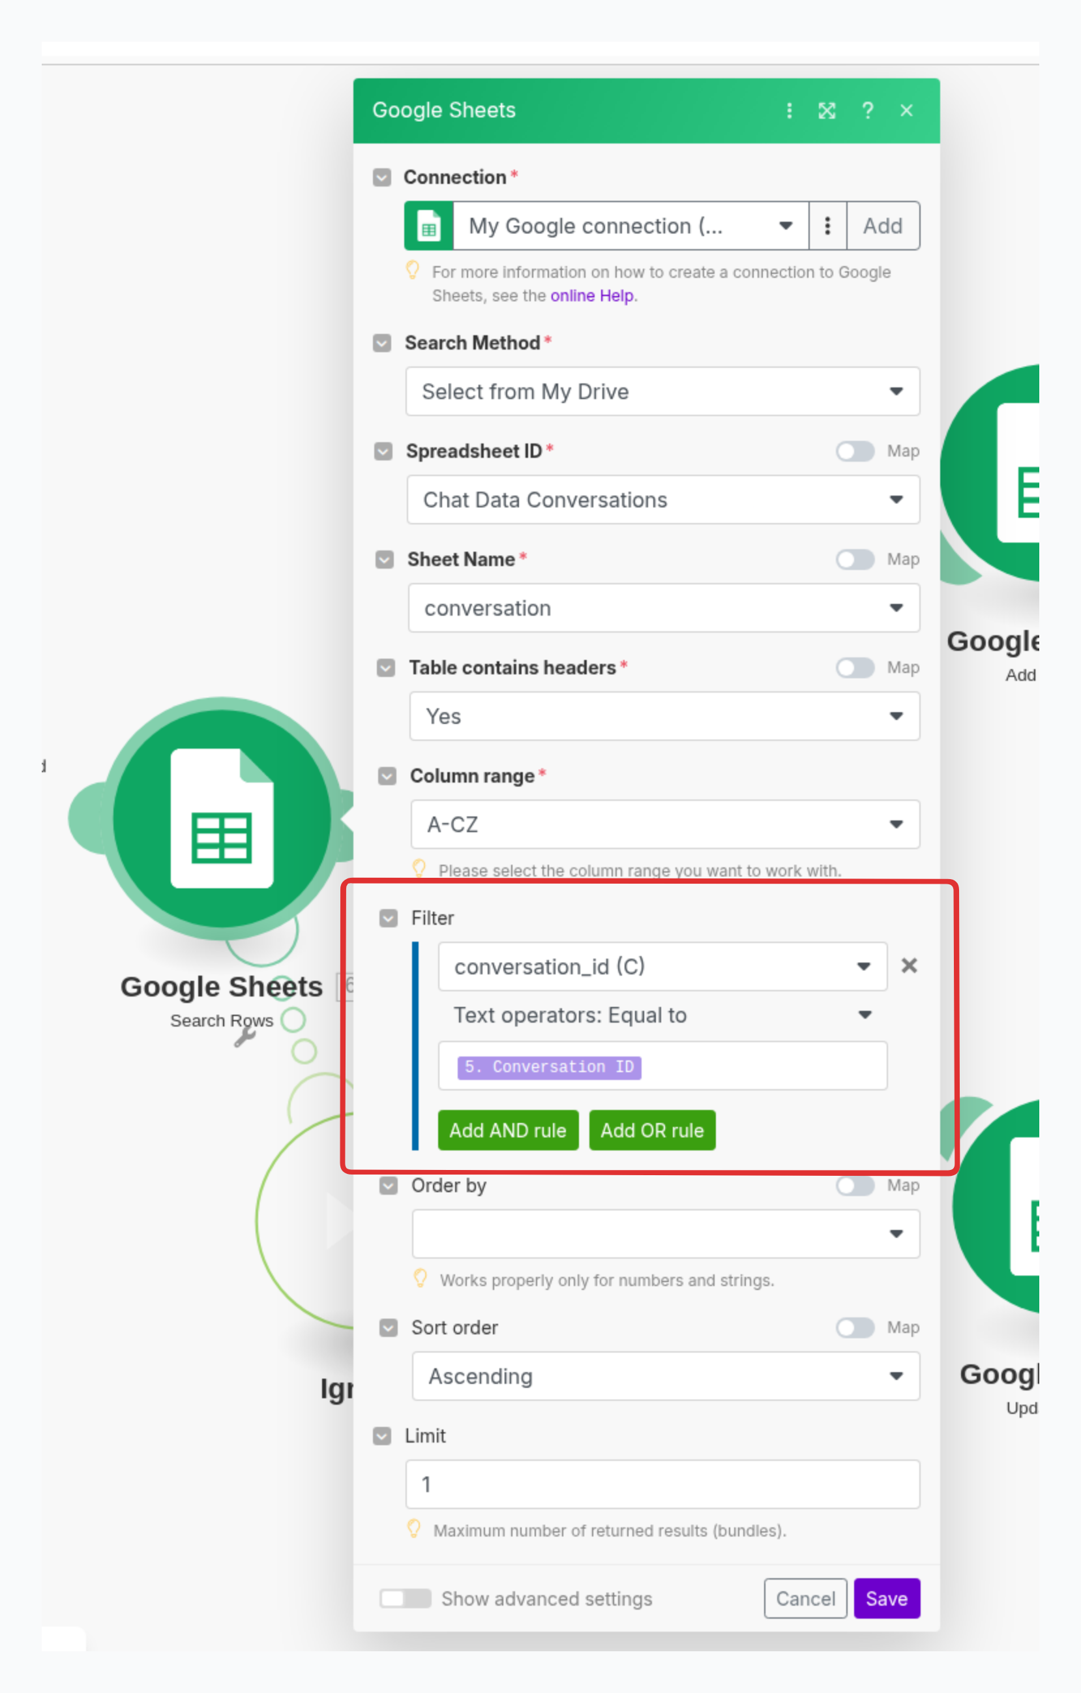Remove the conversation_id filter rule with X

click(x=910, y=965)
